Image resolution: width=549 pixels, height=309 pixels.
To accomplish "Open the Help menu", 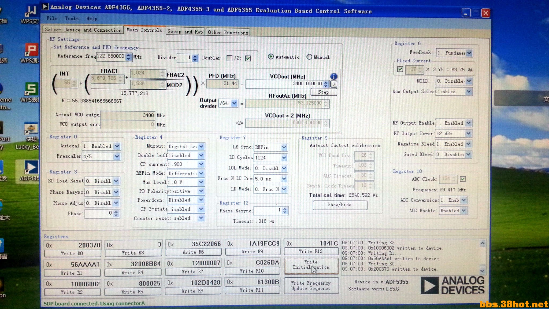I will coord(91,19).
